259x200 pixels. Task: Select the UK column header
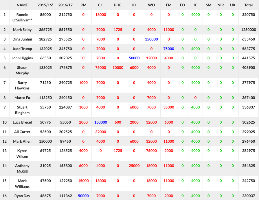[233, 5]
